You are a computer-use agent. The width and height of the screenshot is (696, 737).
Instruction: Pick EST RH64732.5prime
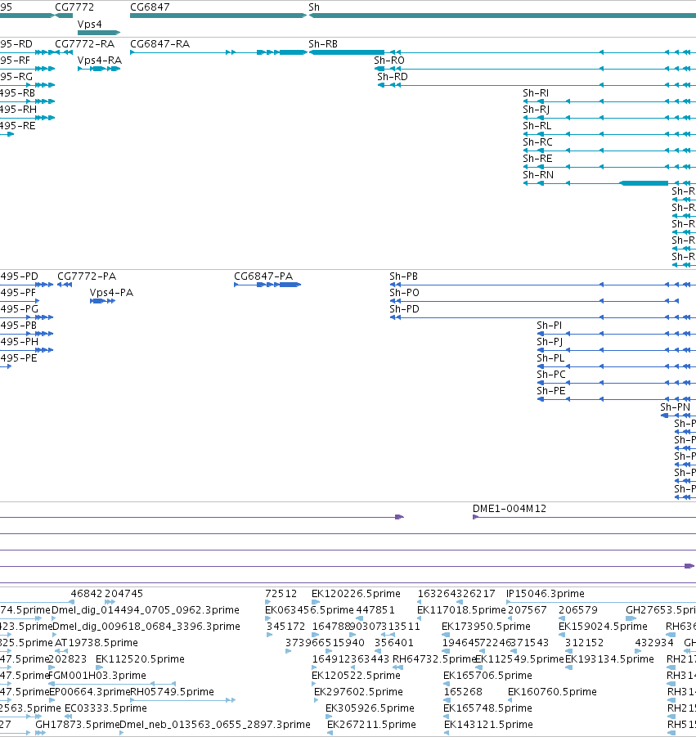tap(435, 659)
